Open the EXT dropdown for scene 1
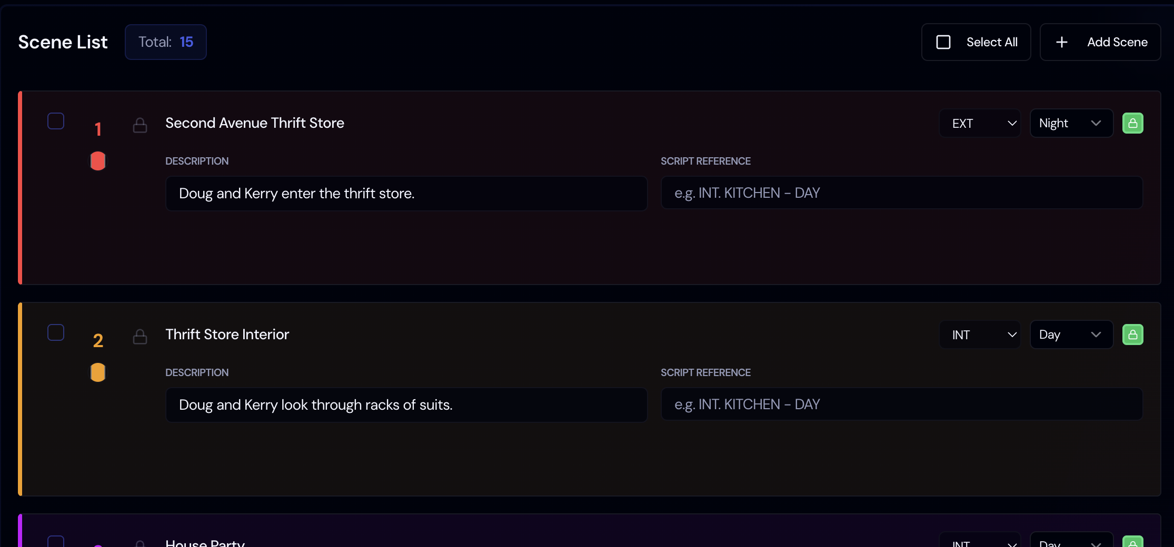This screenshot has height=547, width=1174. [x=979, y=123]
